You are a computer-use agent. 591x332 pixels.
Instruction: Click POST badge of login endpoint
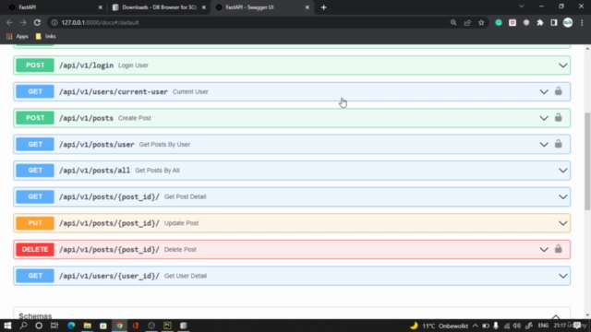tap(35, 65)
